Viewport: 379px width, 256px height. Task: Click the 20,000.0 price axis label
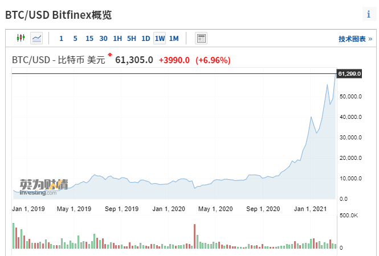(x=351, y=158)
